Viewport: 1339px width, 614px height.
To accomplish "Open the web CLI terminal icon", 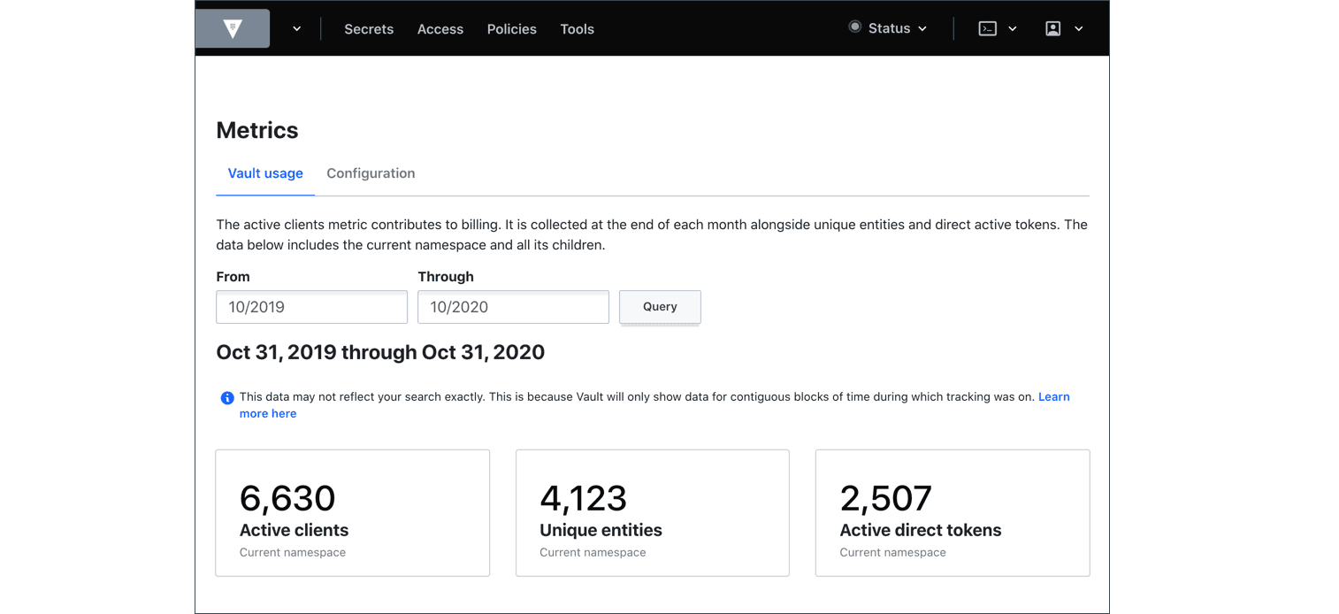I will tap(987, 27).
